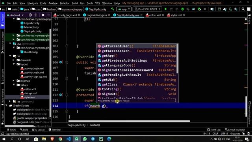Image resolution: width=252 pixels, height=142 pixels.
Task: Open strings.xml in project tree
Action: (x=30, y=93)
